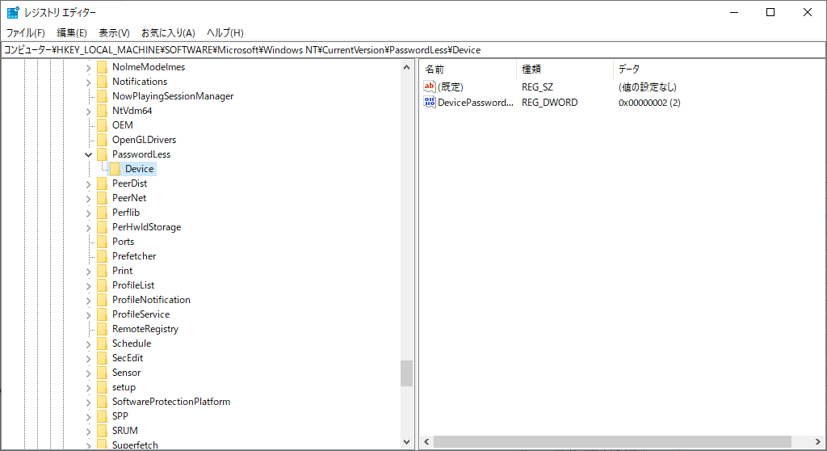Select the SoftwareProtectionPlatform key label
The height and width of the screenshot is (451, 827).
(171, 402)
